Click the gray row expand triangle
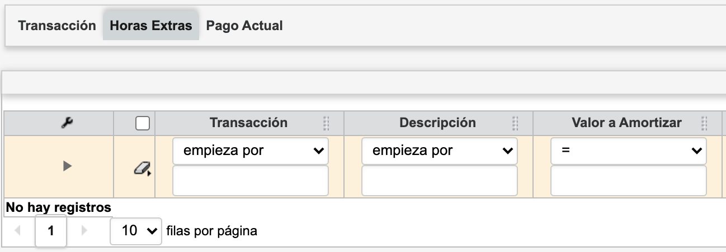726x252 pixels. [67, 166]
